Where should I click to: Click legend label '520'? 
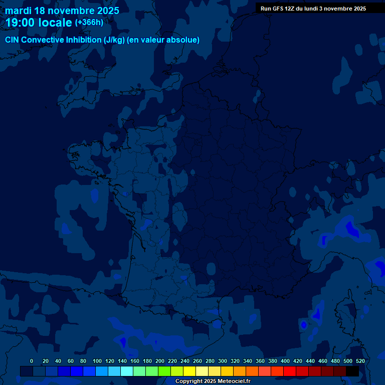coord(360,361)
